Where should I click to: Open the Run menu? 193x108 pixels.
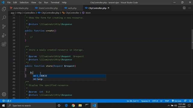coord(46,2)
